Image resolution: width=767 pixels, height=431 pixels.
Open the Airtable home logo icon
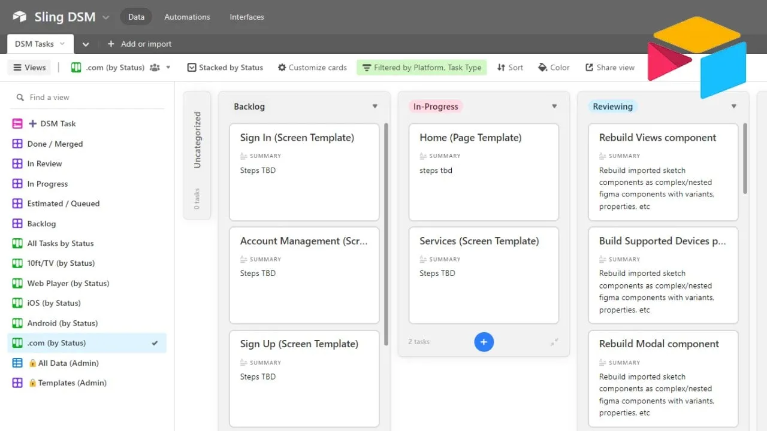tap(19, 17)
